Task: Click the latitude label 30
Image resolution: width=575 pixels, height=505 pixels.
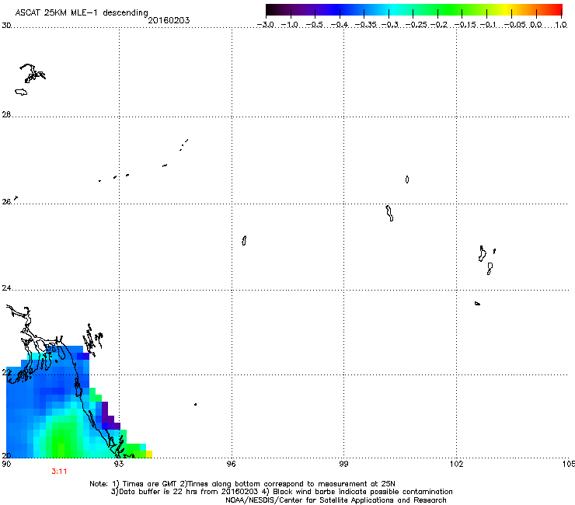Action: [x=6, y=26]
